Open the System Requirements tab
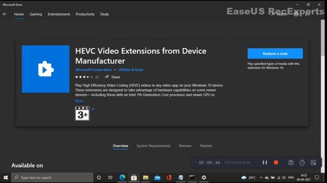327x183 pixels. coord(153,146)
